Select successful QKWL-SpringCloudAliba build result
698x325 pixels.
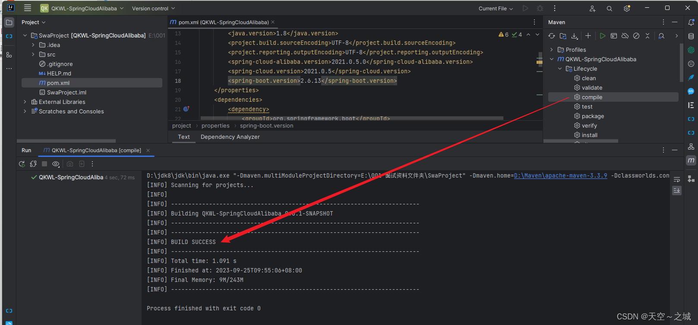(x=83, y=177)
